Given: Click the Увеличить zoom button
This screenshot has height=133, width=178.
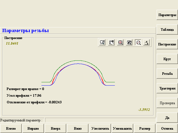Looking at the screenshot, I should click(x=100, y=129).
